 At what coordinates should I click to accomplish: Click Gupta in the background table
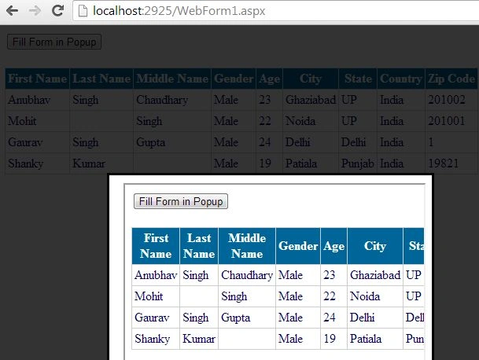pos(150,142)
